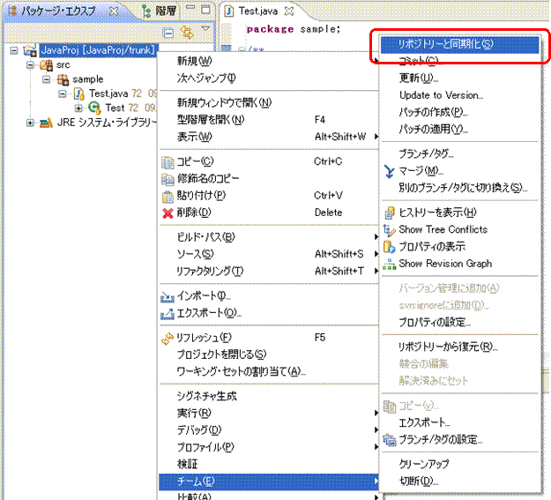This screenshot has height=500, width=551.
Task: Expand the Test class node
Action: click(x=78, y=108)
